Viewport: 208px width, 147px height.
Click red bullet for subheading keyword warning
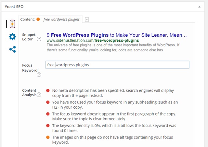[x=48, y=102]
